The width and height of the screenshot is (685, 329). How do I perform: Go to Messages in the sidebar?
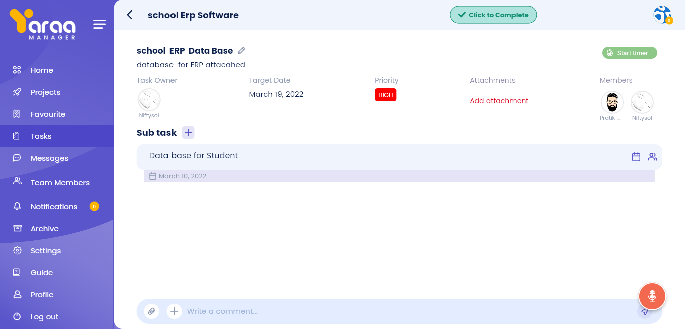pyautogui.click(x=49, y=158)
